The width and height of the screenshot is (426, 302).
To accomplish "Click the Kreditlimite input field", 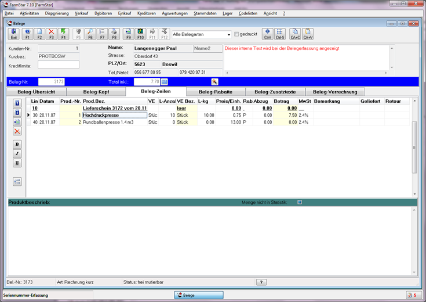I will 59,64.
